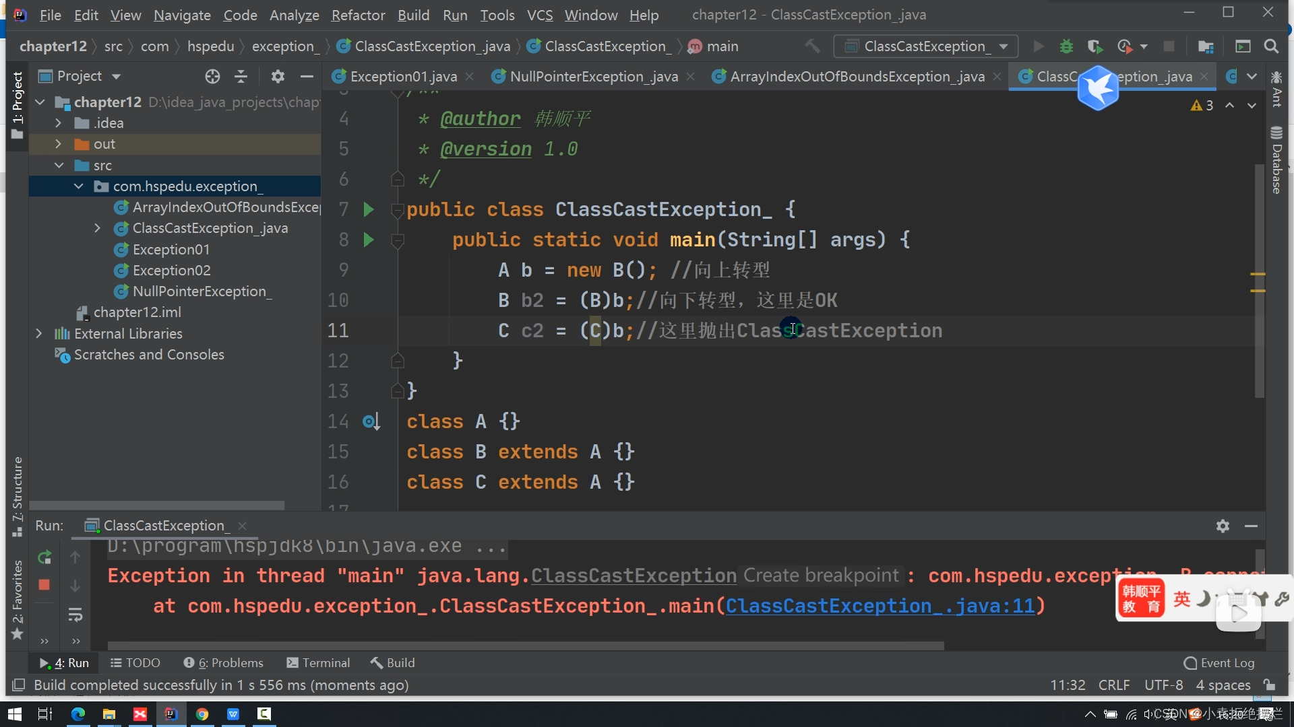Screen dimensions: 1294x727
Task: Click the overridden-class gutter icon line 14
Action: pos(371,421)
